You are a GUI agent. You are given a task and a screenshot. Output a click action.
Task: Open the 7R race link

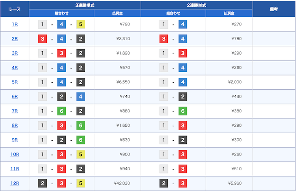(15, 111)
